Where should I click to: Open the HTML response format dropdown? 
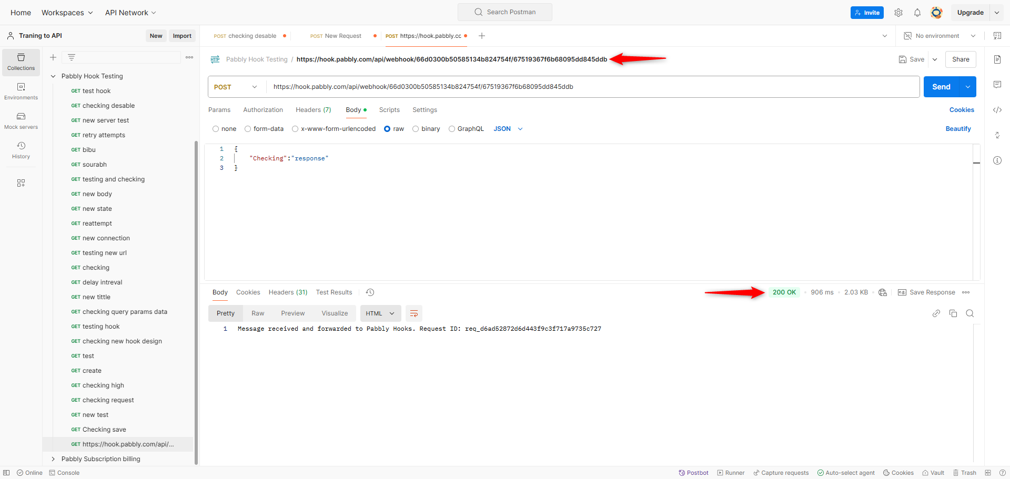pyautogui.click(x=380, y=313)
